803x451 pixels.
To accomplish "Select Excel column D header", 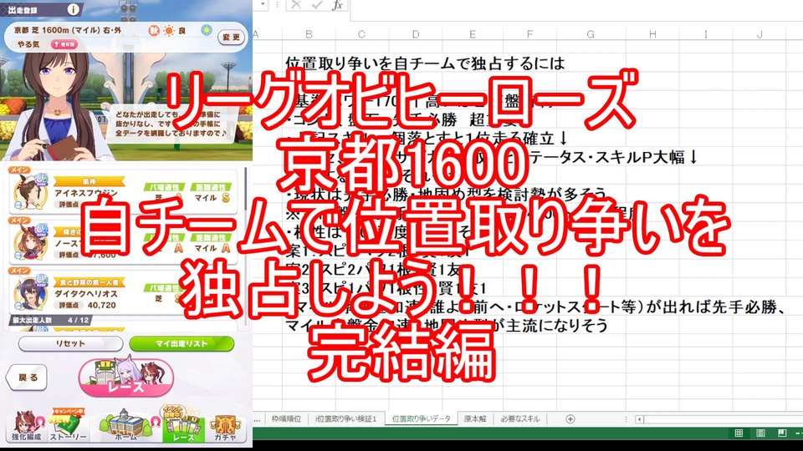I will tap(416, 34).
